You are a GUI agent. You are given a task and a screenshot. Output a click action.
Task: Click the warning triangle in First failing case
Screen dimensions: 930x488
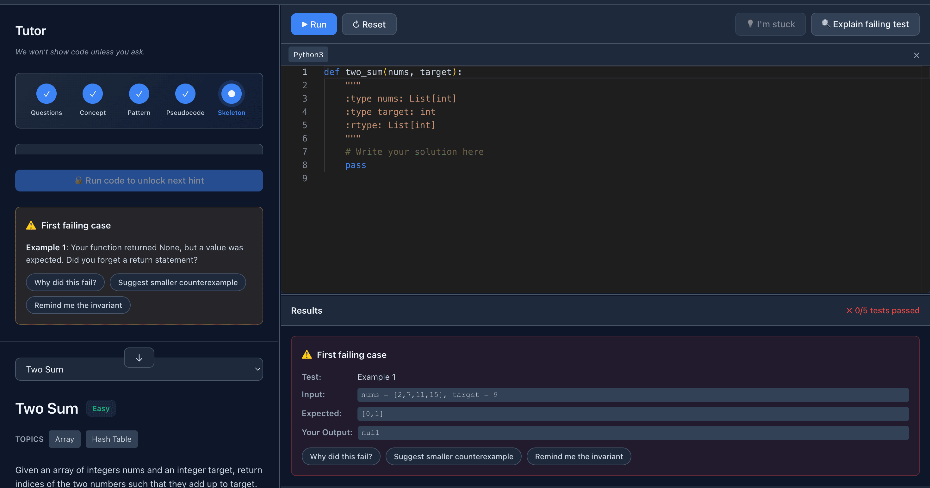point(31,225)
